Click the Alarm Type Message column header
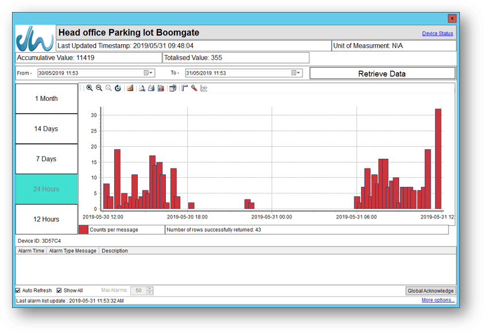484x332 pixels. pyautogui.click(x=72, y=251)
